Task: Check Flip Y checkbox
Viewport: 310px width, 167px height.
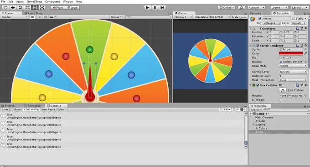Action: pyautogui.click(x=288, y=57)
